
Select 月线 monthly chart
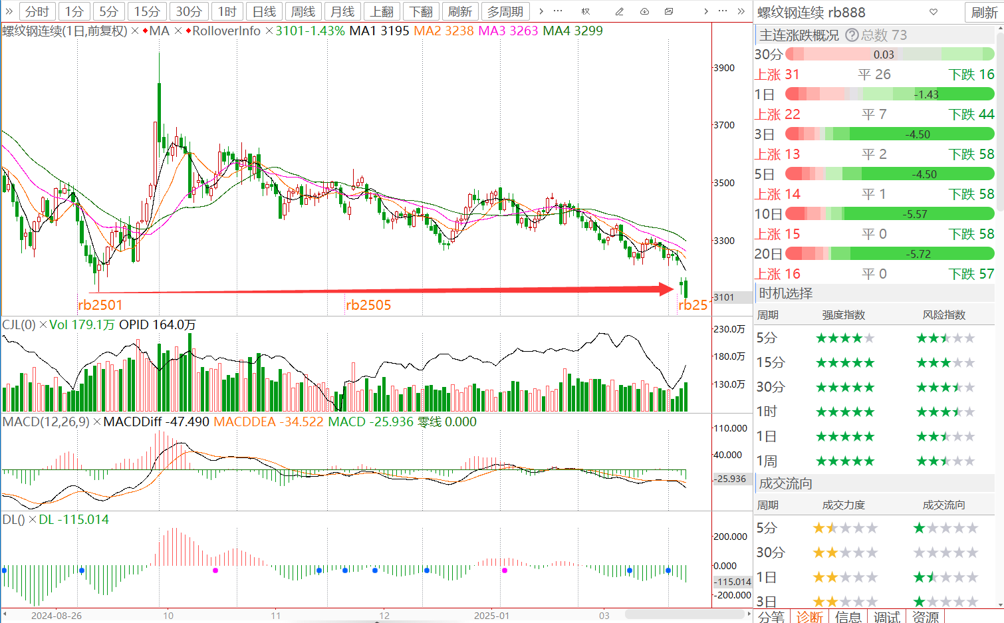coord(342,11)
